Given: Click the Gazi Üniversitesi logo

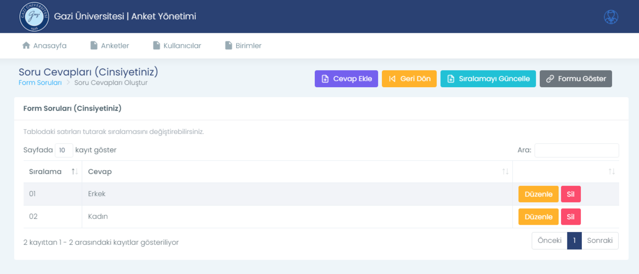Looking at the screenshot, I should 34,17.
